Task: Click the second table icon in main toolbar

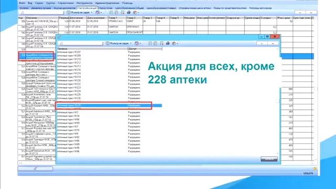Action: [x=117, y=13]
